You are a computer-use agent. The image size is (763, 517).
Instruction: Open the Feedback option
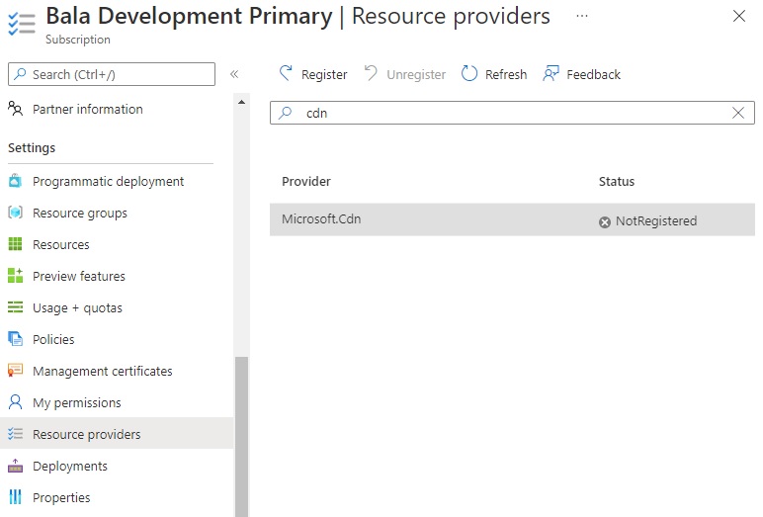click(x=581, y=74)
